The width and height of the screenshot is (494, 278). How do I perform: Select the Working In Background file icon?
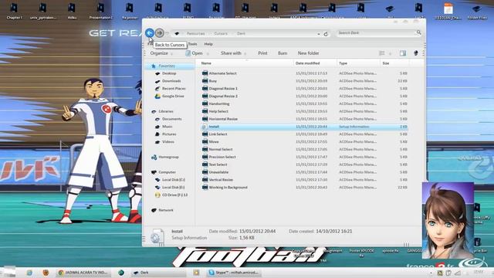click(x=205, y=187)
